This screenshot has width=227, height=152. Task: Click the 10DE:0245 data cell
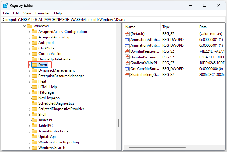tap(212, 63)
